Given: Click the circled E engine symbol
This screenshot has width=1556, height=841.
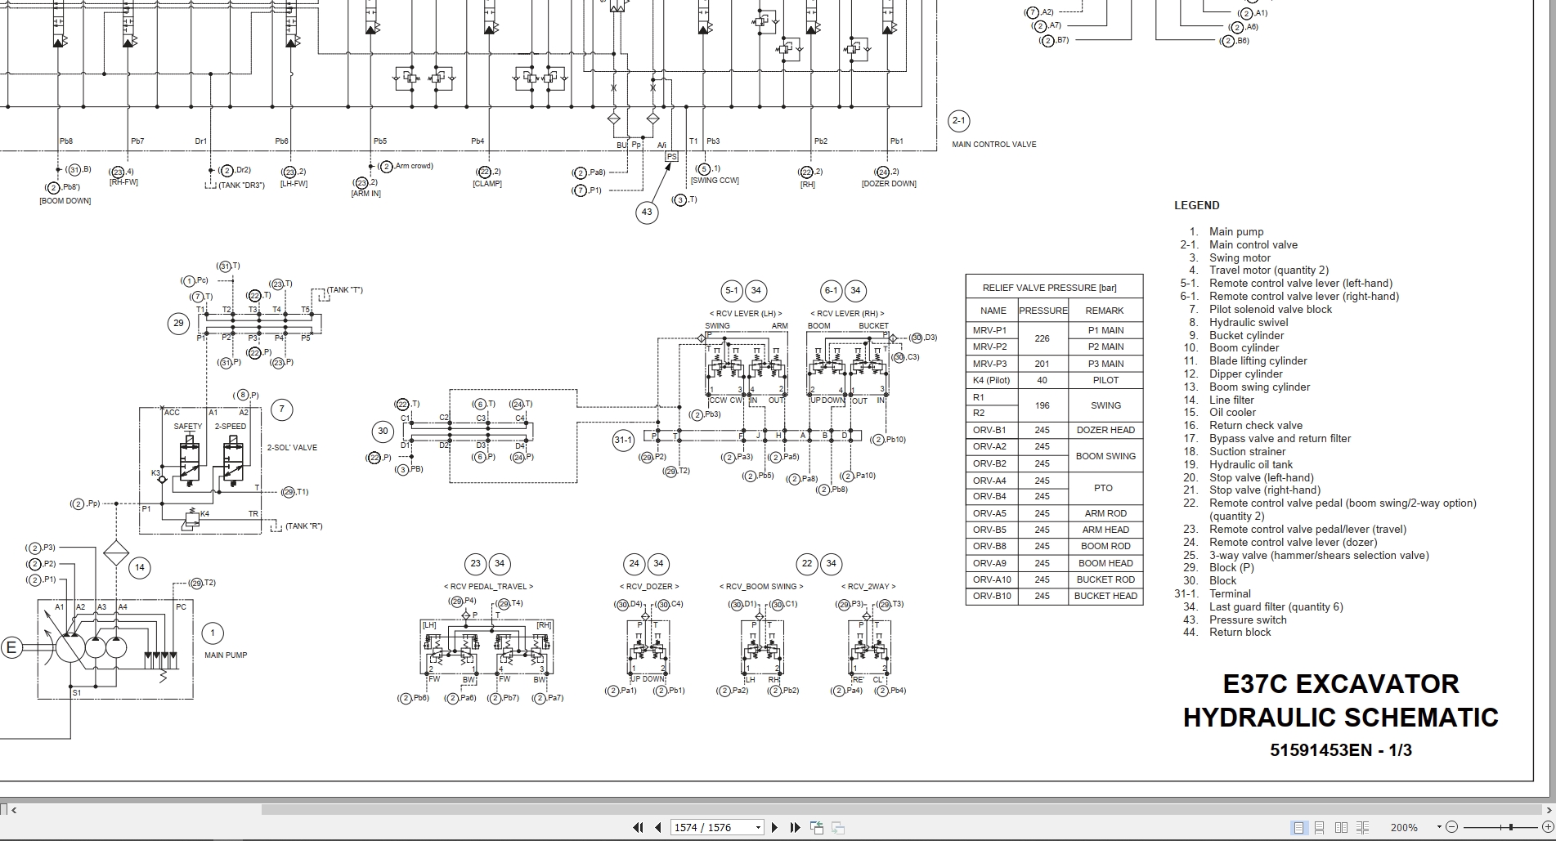Looking at the screenshot, I should coord(11,648).
